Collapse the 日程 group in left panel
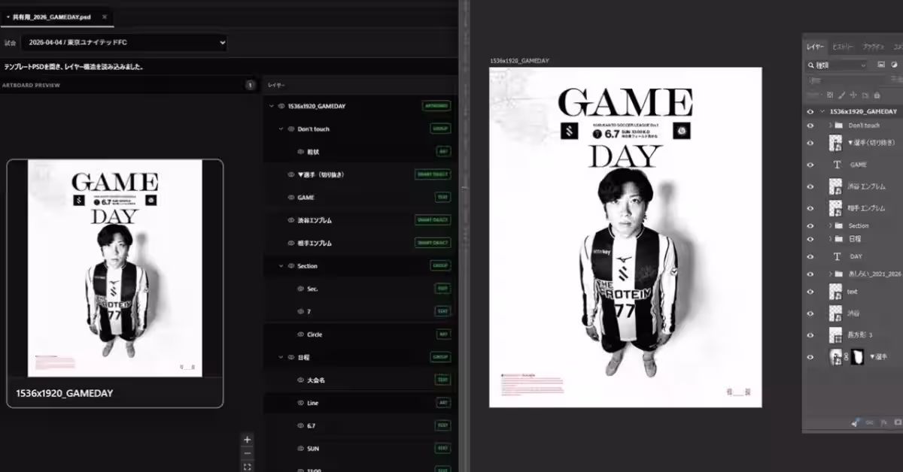903x472 pixels. 281,358
